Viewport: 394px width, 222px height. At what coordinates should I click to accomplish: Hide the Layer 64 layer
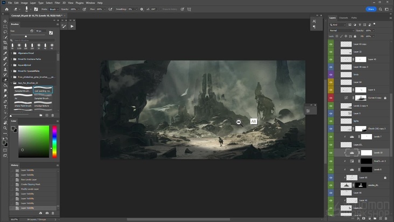331,82
